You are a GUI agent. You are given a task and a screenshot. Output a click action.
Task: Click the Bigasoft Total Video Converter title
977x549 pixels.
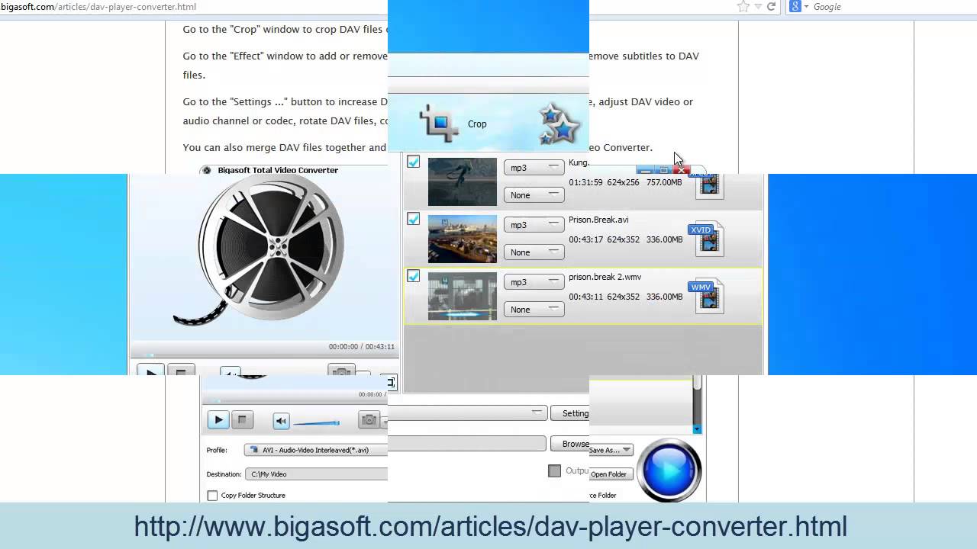(x=278, y=170)
